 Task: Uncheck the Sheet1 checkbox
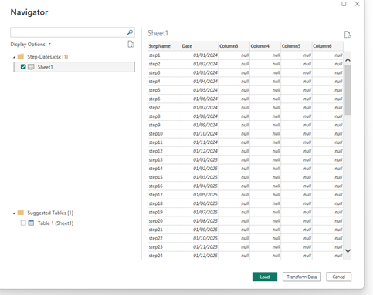point(23,67)
